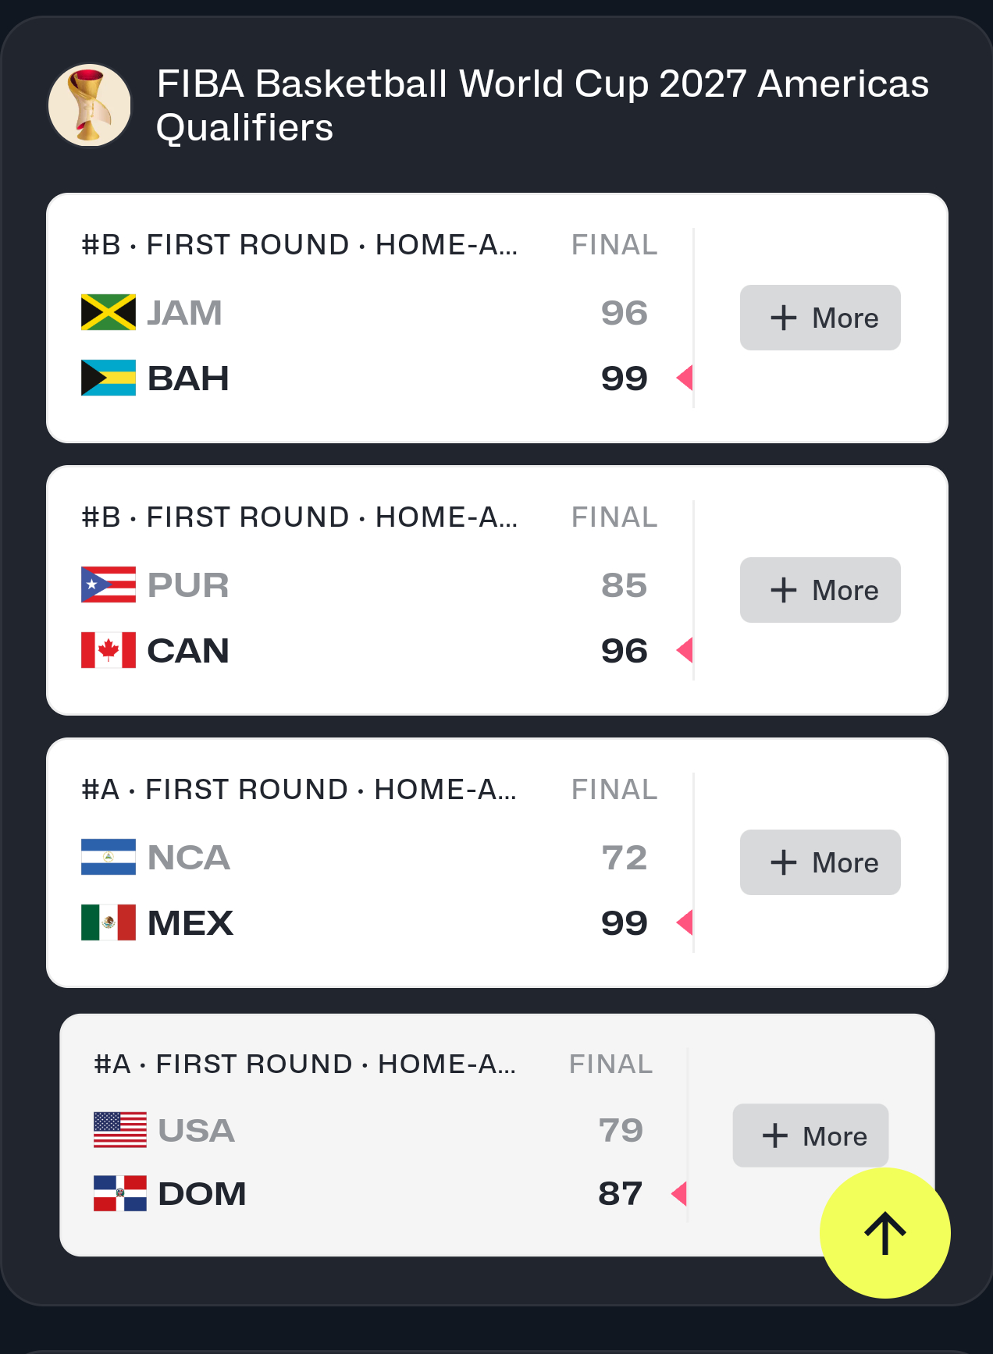Select the MEX team name
Image resolution: width=993 pixels, height=1354 pixels.
click(190, 923)
